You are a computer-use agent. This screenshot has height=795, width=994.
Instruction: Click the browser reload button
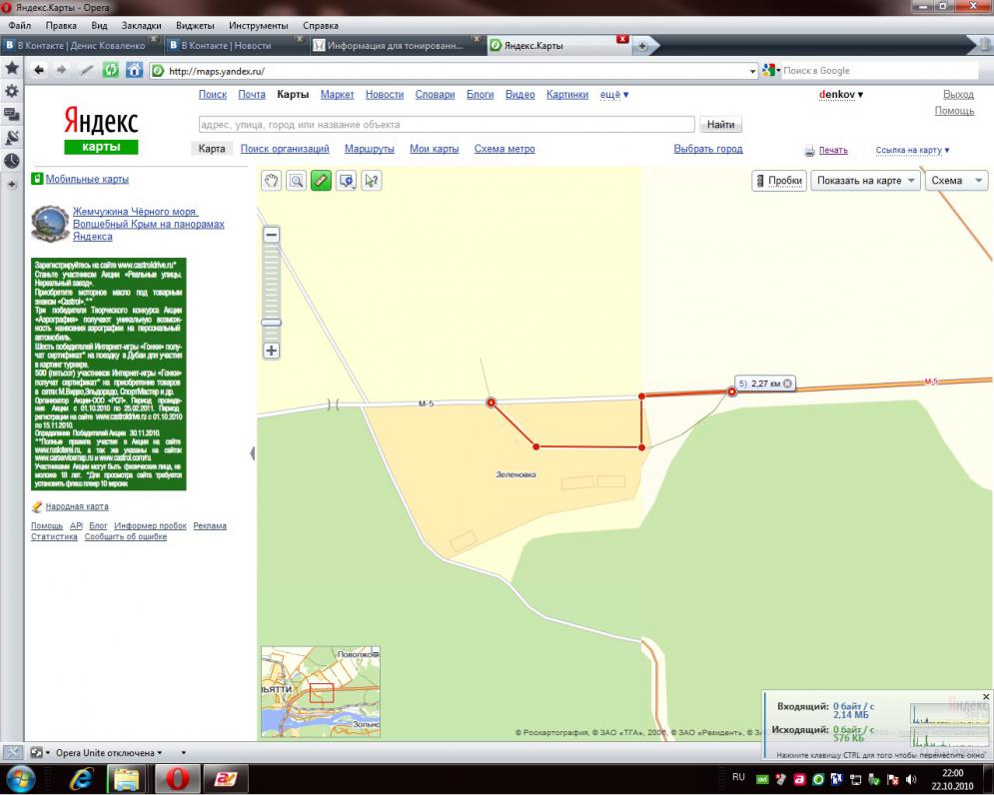[x=112, y=71]
